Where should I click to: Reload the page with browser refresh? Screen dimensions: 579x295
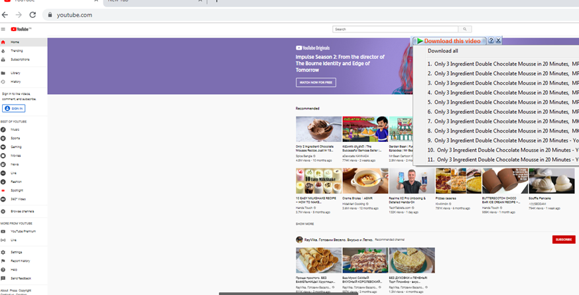pos(32,15)
